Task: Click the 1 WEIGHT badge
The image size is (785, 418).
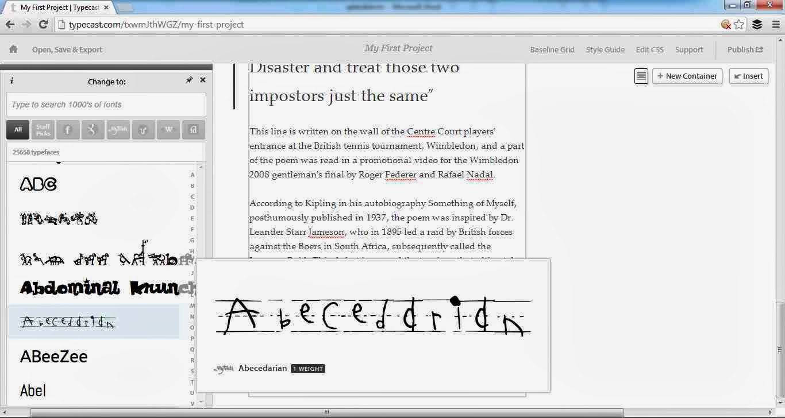Action: 308,369
